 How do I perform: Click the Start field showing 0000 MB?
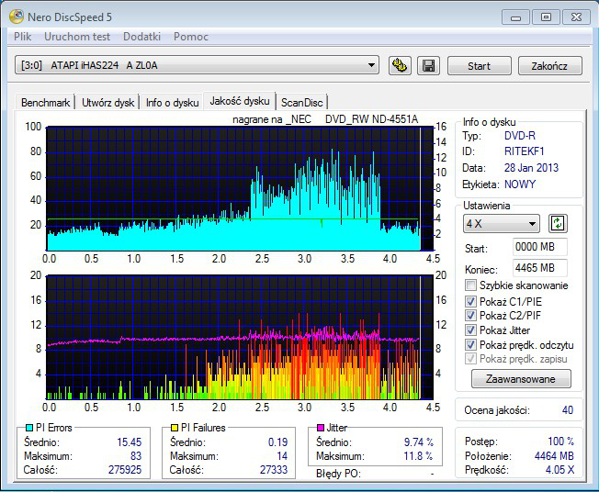click(x=539, y=247)
